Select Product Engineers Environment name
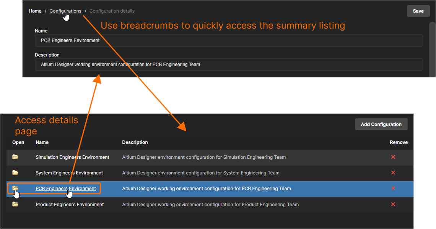 point(70,204)
